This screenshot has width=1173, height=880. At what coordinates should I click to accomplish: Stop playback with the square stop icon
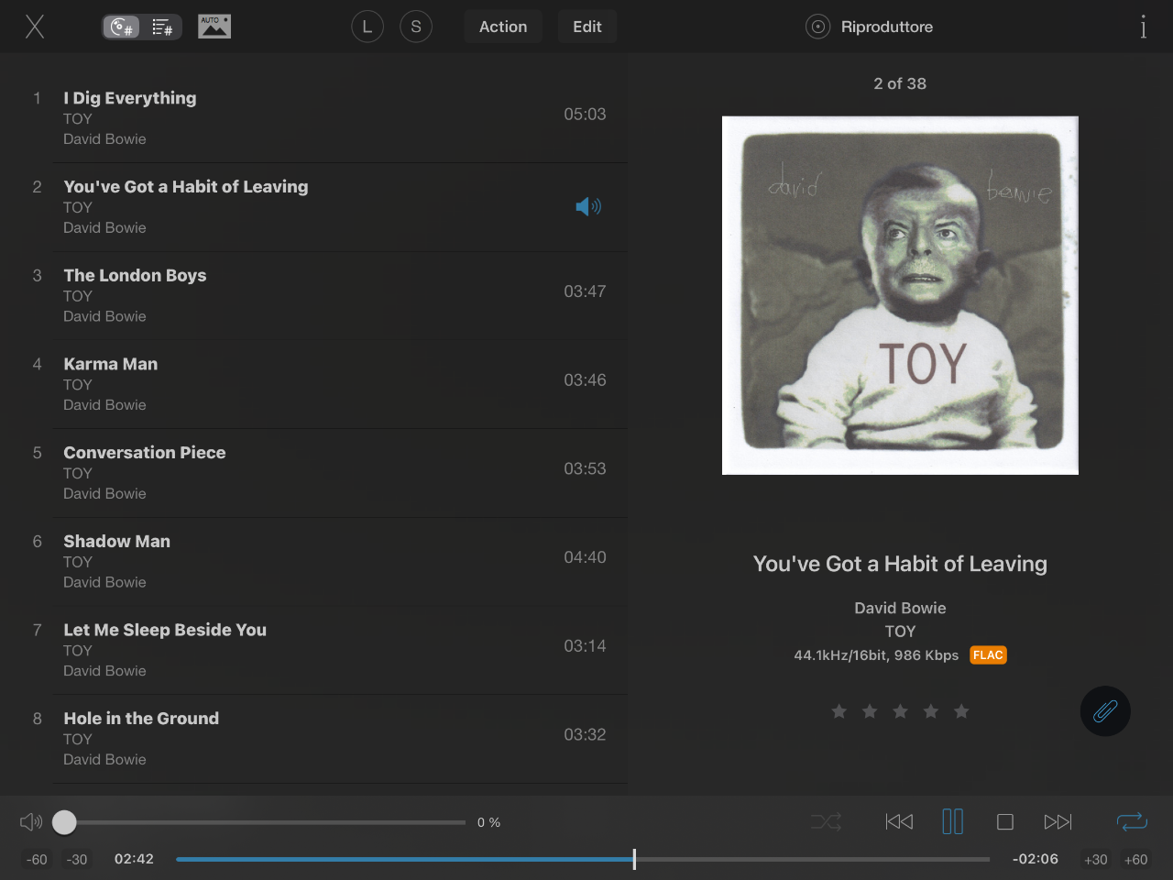tap(1005, 821)
